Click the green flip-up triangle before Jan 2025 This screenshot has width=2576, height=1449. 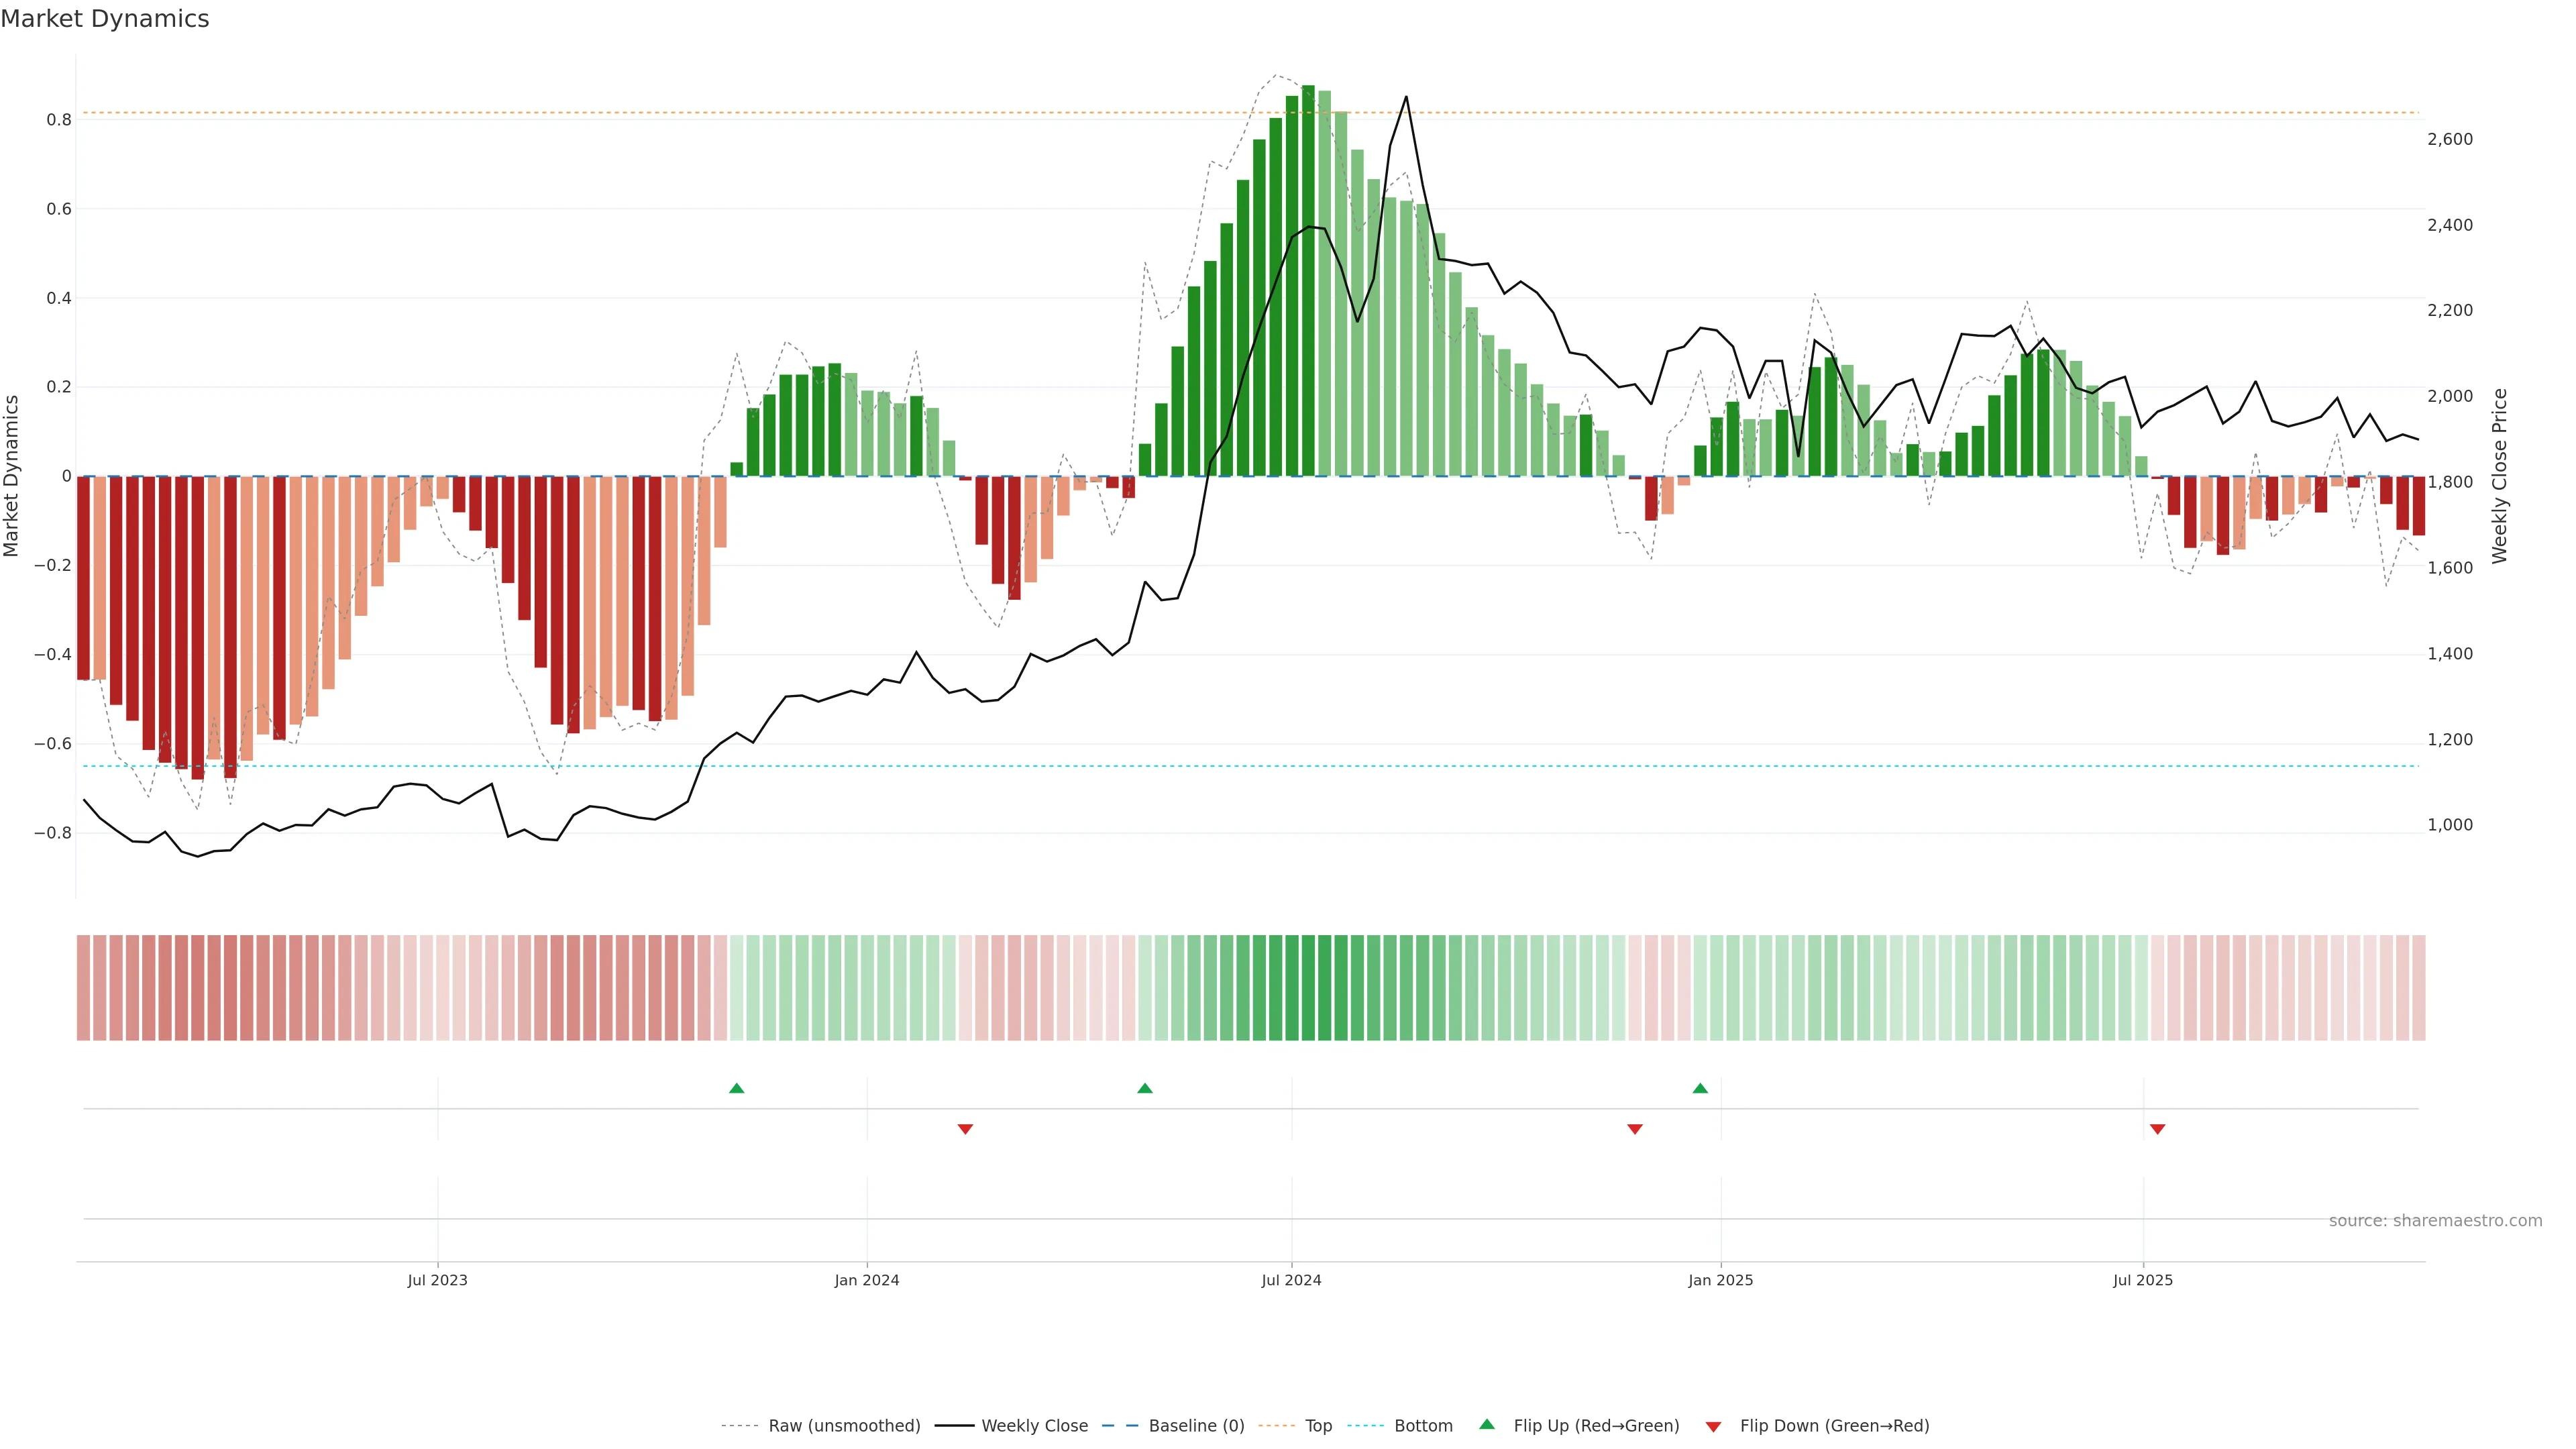pyautogui.click(x=1700, y=1088)
